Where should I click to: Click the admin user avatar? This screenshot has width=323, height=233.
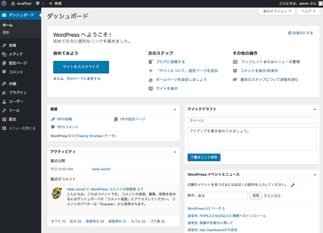pos(320,4)
